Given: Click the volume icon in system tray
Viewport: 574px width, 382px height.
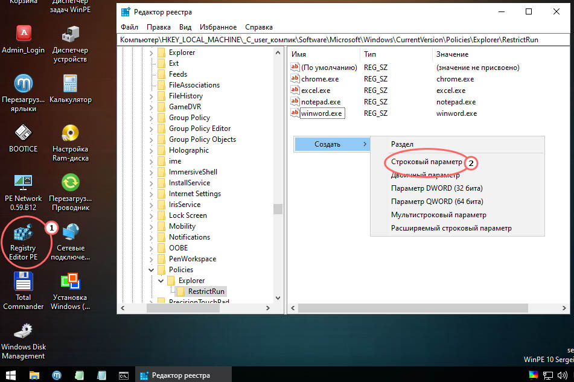Looking at the screenshot, I should pos(563,375).
